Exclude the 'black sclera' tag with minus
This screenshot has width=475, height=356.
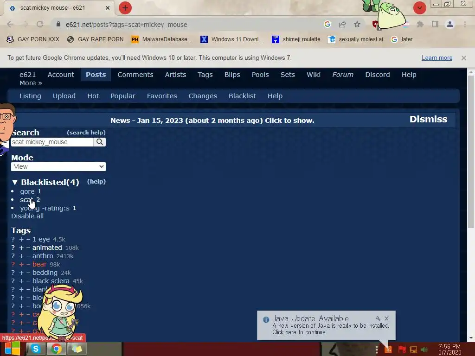(x=28, y=281)
